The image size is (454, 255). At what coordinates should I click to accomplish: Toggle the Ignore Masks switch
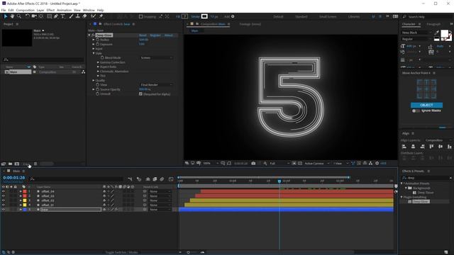416,110
